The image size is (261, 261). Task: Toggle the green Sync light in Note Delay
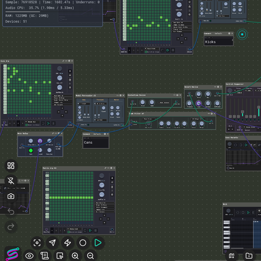click(x=31, y=150)
